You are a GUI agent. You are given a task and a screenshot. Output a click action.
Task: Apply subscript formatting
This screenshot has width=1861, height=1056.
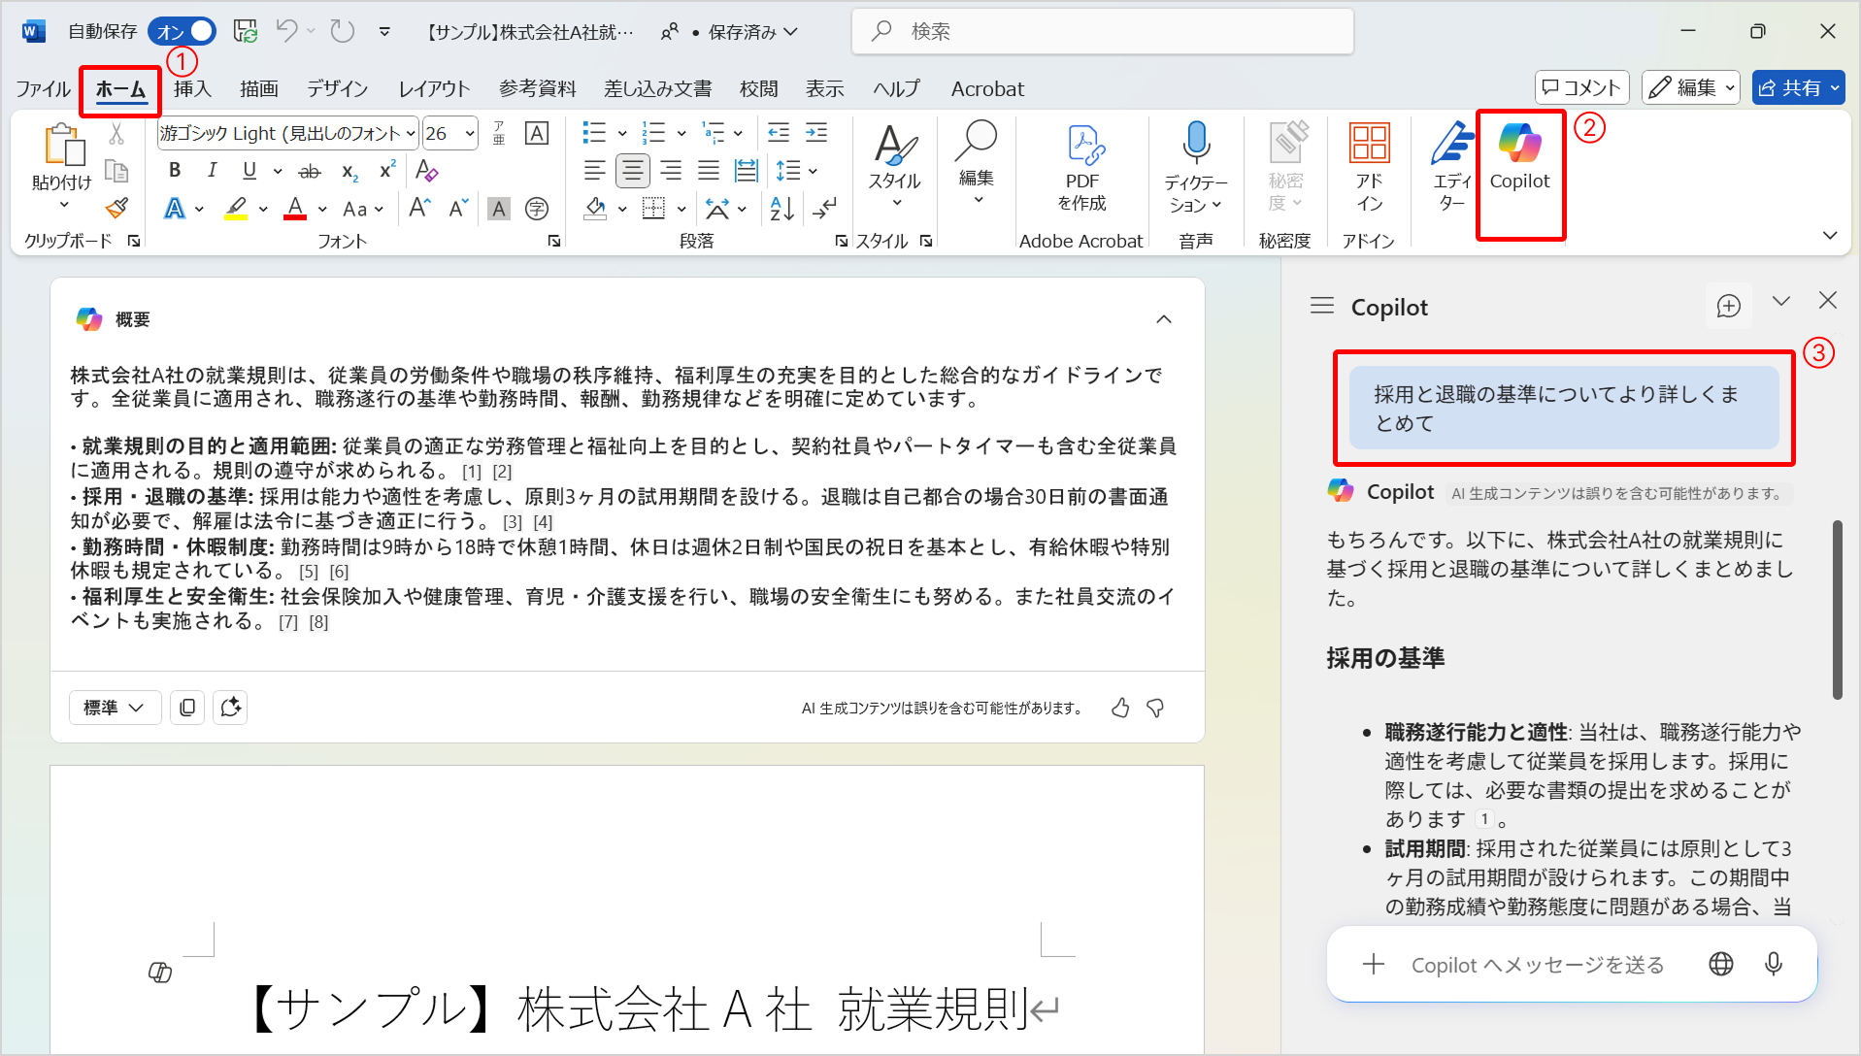coord(349,171)
